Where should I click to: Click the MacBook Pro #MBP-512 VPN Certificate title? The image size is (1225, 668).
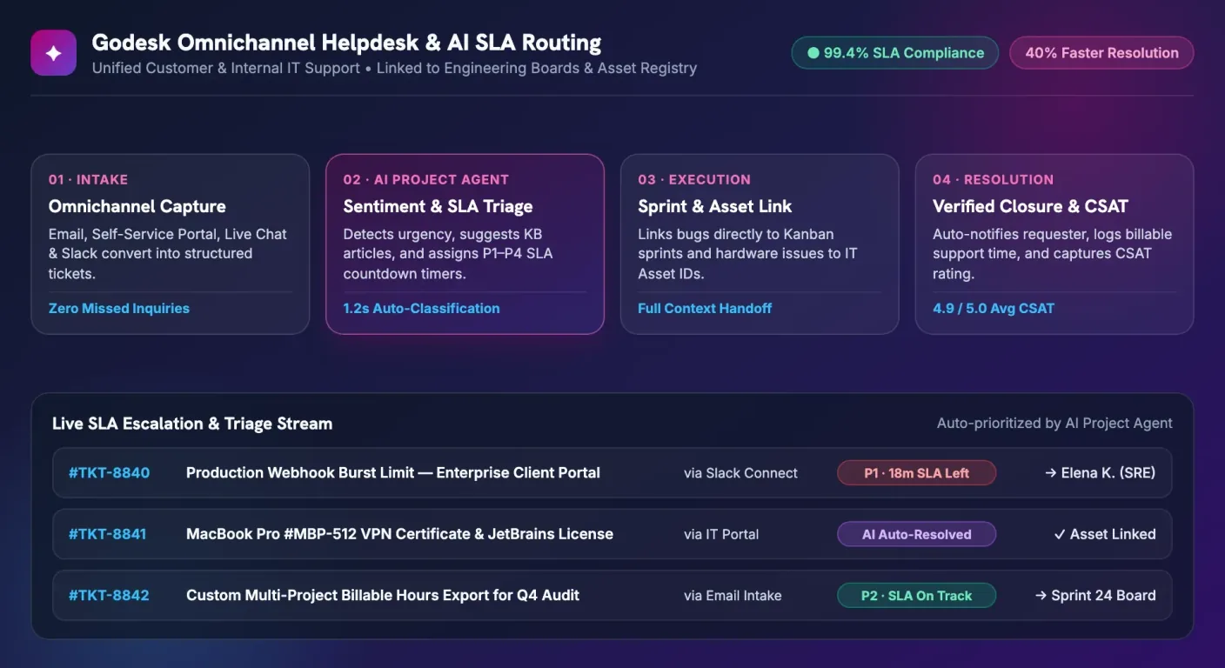click(399, 534)
